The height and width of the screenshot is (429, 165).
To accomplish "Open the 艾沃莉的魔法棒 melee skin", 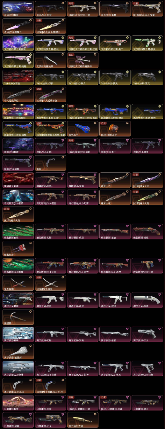I will [x=50, y=60].
